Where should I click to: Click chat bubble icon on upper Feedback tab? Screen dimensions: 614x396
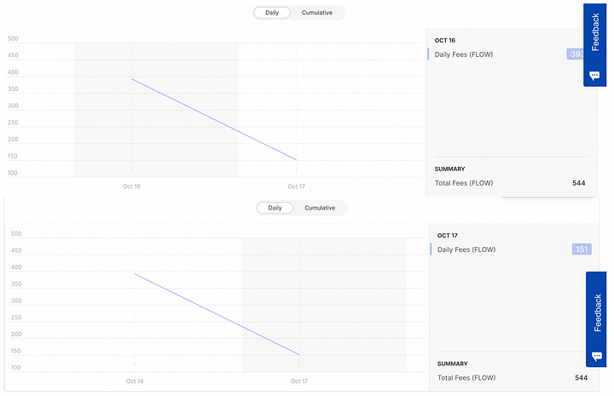pos(594,75)
